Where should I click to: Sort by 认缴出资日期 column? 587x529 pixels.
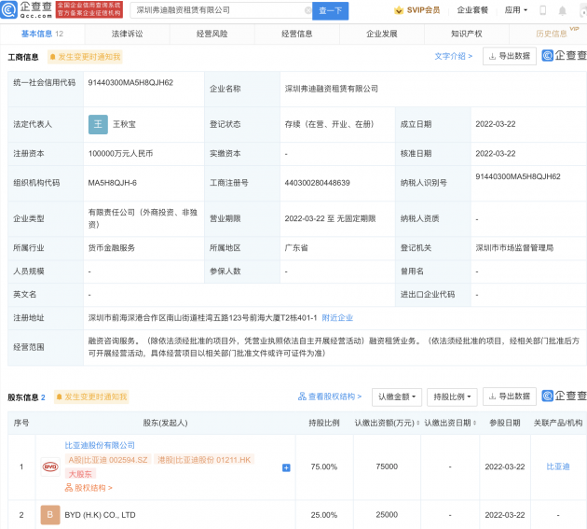click(450, 423)
